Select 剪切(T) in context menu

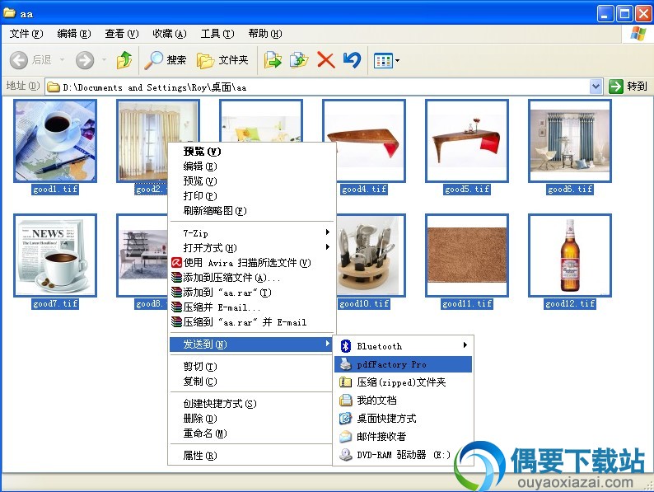tap(251, 367)
